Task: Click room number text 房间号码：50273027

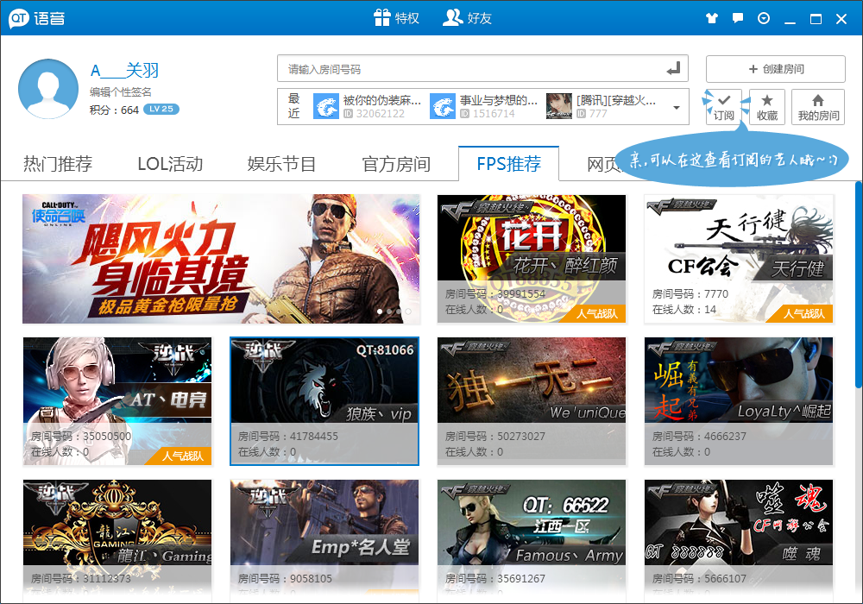Action: click(x=495, y=437)
